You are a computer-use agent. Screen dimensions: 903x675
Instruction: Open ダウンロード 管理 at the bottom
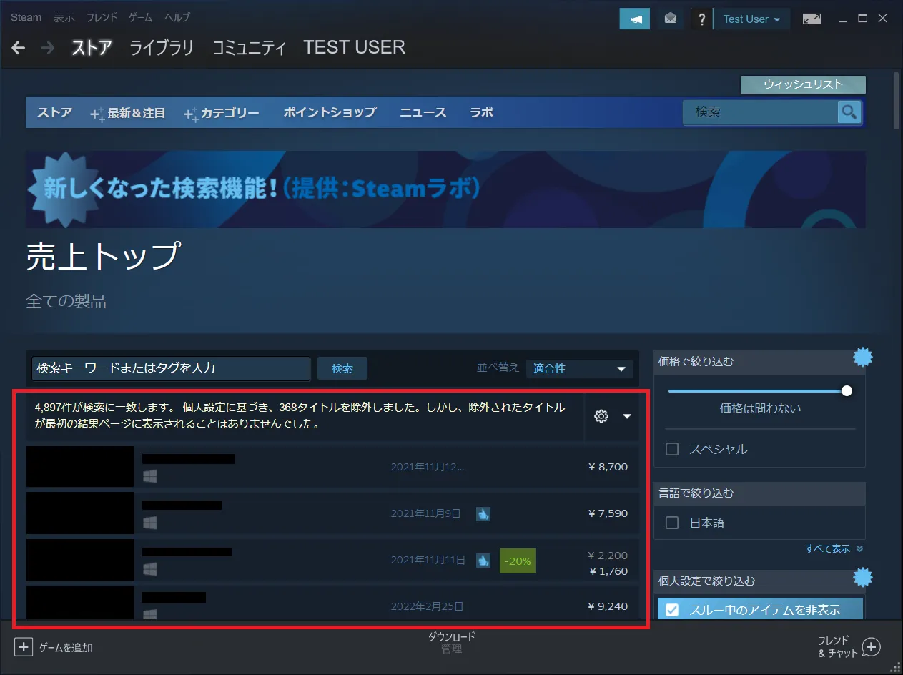tap(451, 642)
